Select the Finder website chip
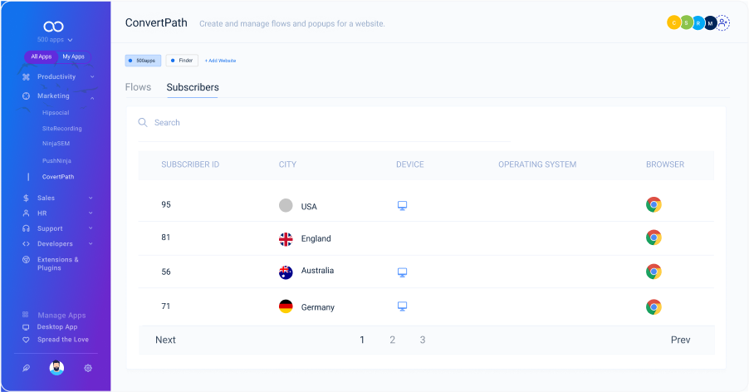 182,61
